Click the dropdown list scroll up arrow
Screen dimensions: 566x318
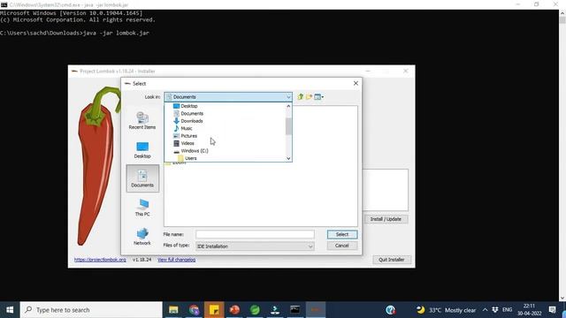pos(288,106)
